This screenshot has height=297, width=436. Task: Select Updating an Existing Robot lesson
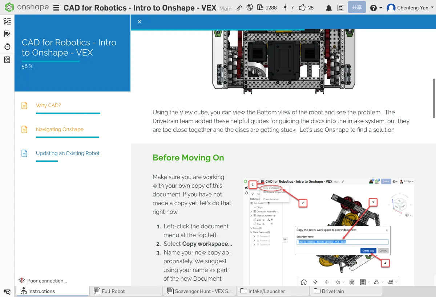coord(68,153)
